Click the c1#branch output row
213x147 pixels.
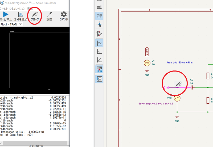[33, 121]
